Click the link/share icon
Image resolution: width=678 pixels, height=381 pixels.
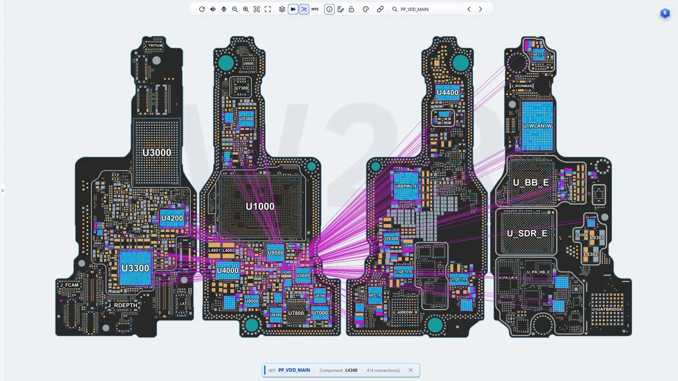click(x=380, y=9)
